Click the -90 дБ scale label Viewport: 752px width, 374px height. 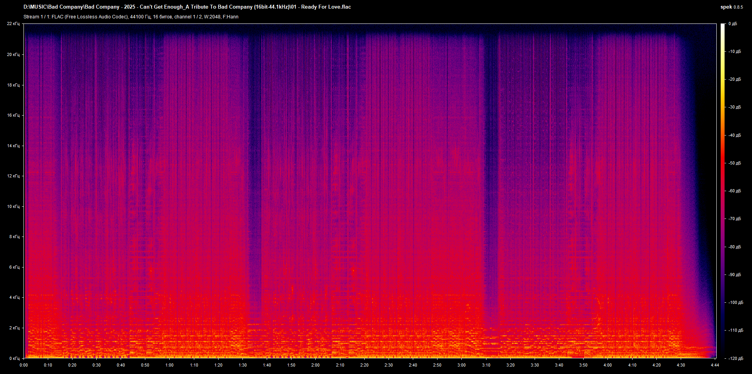click(734, 275)
